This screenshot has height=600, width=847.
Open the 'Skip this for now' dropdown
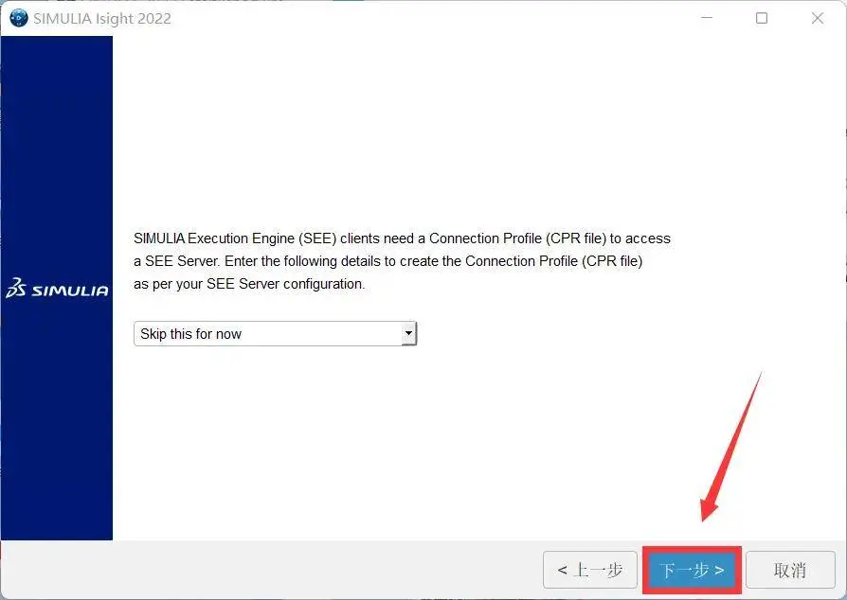[275, 333]
